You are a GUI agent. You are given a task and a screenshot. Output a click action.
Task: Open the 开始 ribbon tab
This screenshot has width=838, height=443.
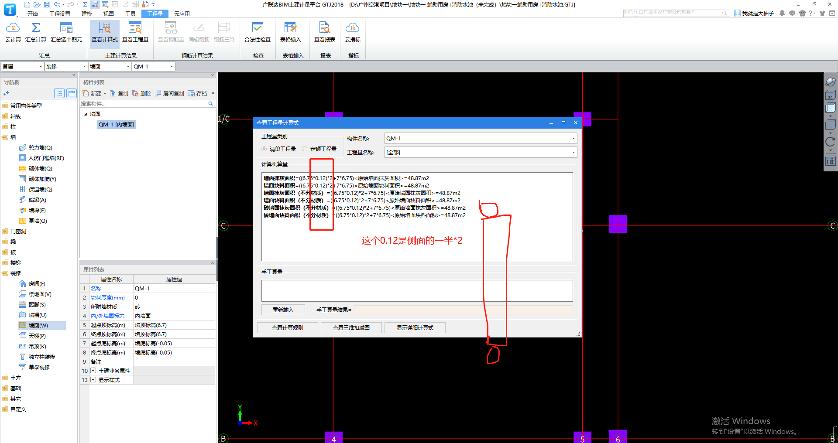click(33, 14)
